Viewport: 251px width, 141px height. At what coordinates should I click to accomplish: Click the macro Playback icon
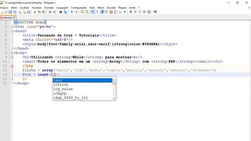[x=140, y=12]
